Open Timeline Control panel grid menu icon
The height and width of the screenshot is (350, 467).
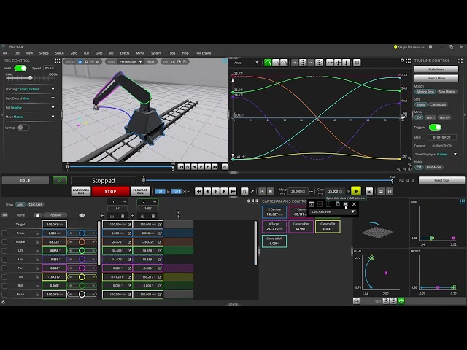coord(460,61)
